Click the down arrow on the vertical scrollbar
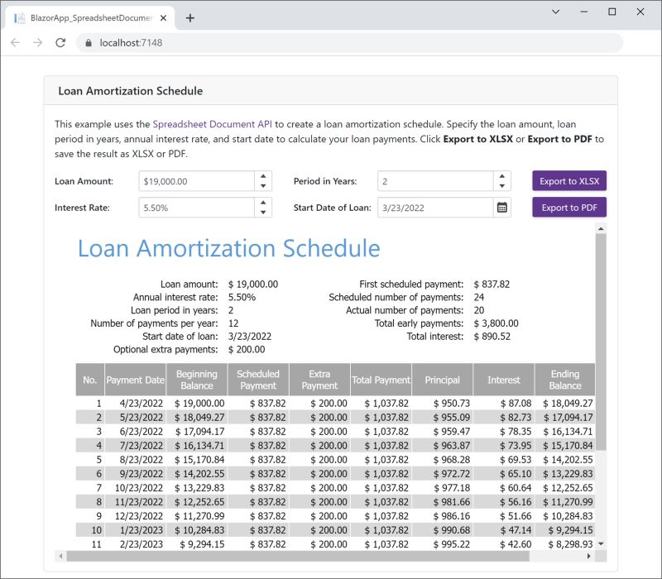This screenshot has height=579, width=662. [602, 544]
